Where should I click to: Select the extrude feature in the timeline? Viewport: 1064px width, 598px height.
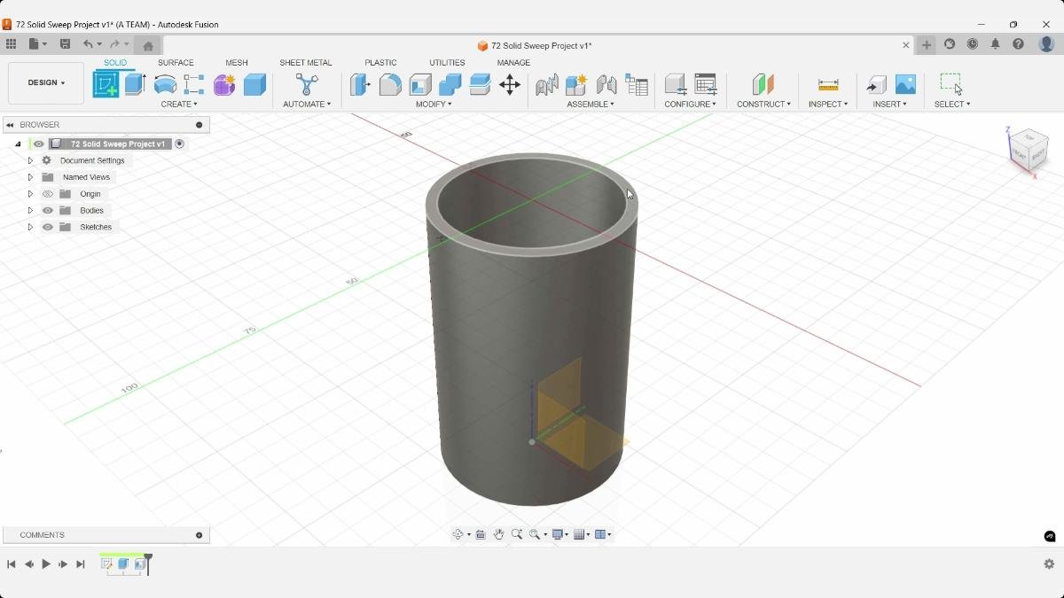(x=123, y=564)
